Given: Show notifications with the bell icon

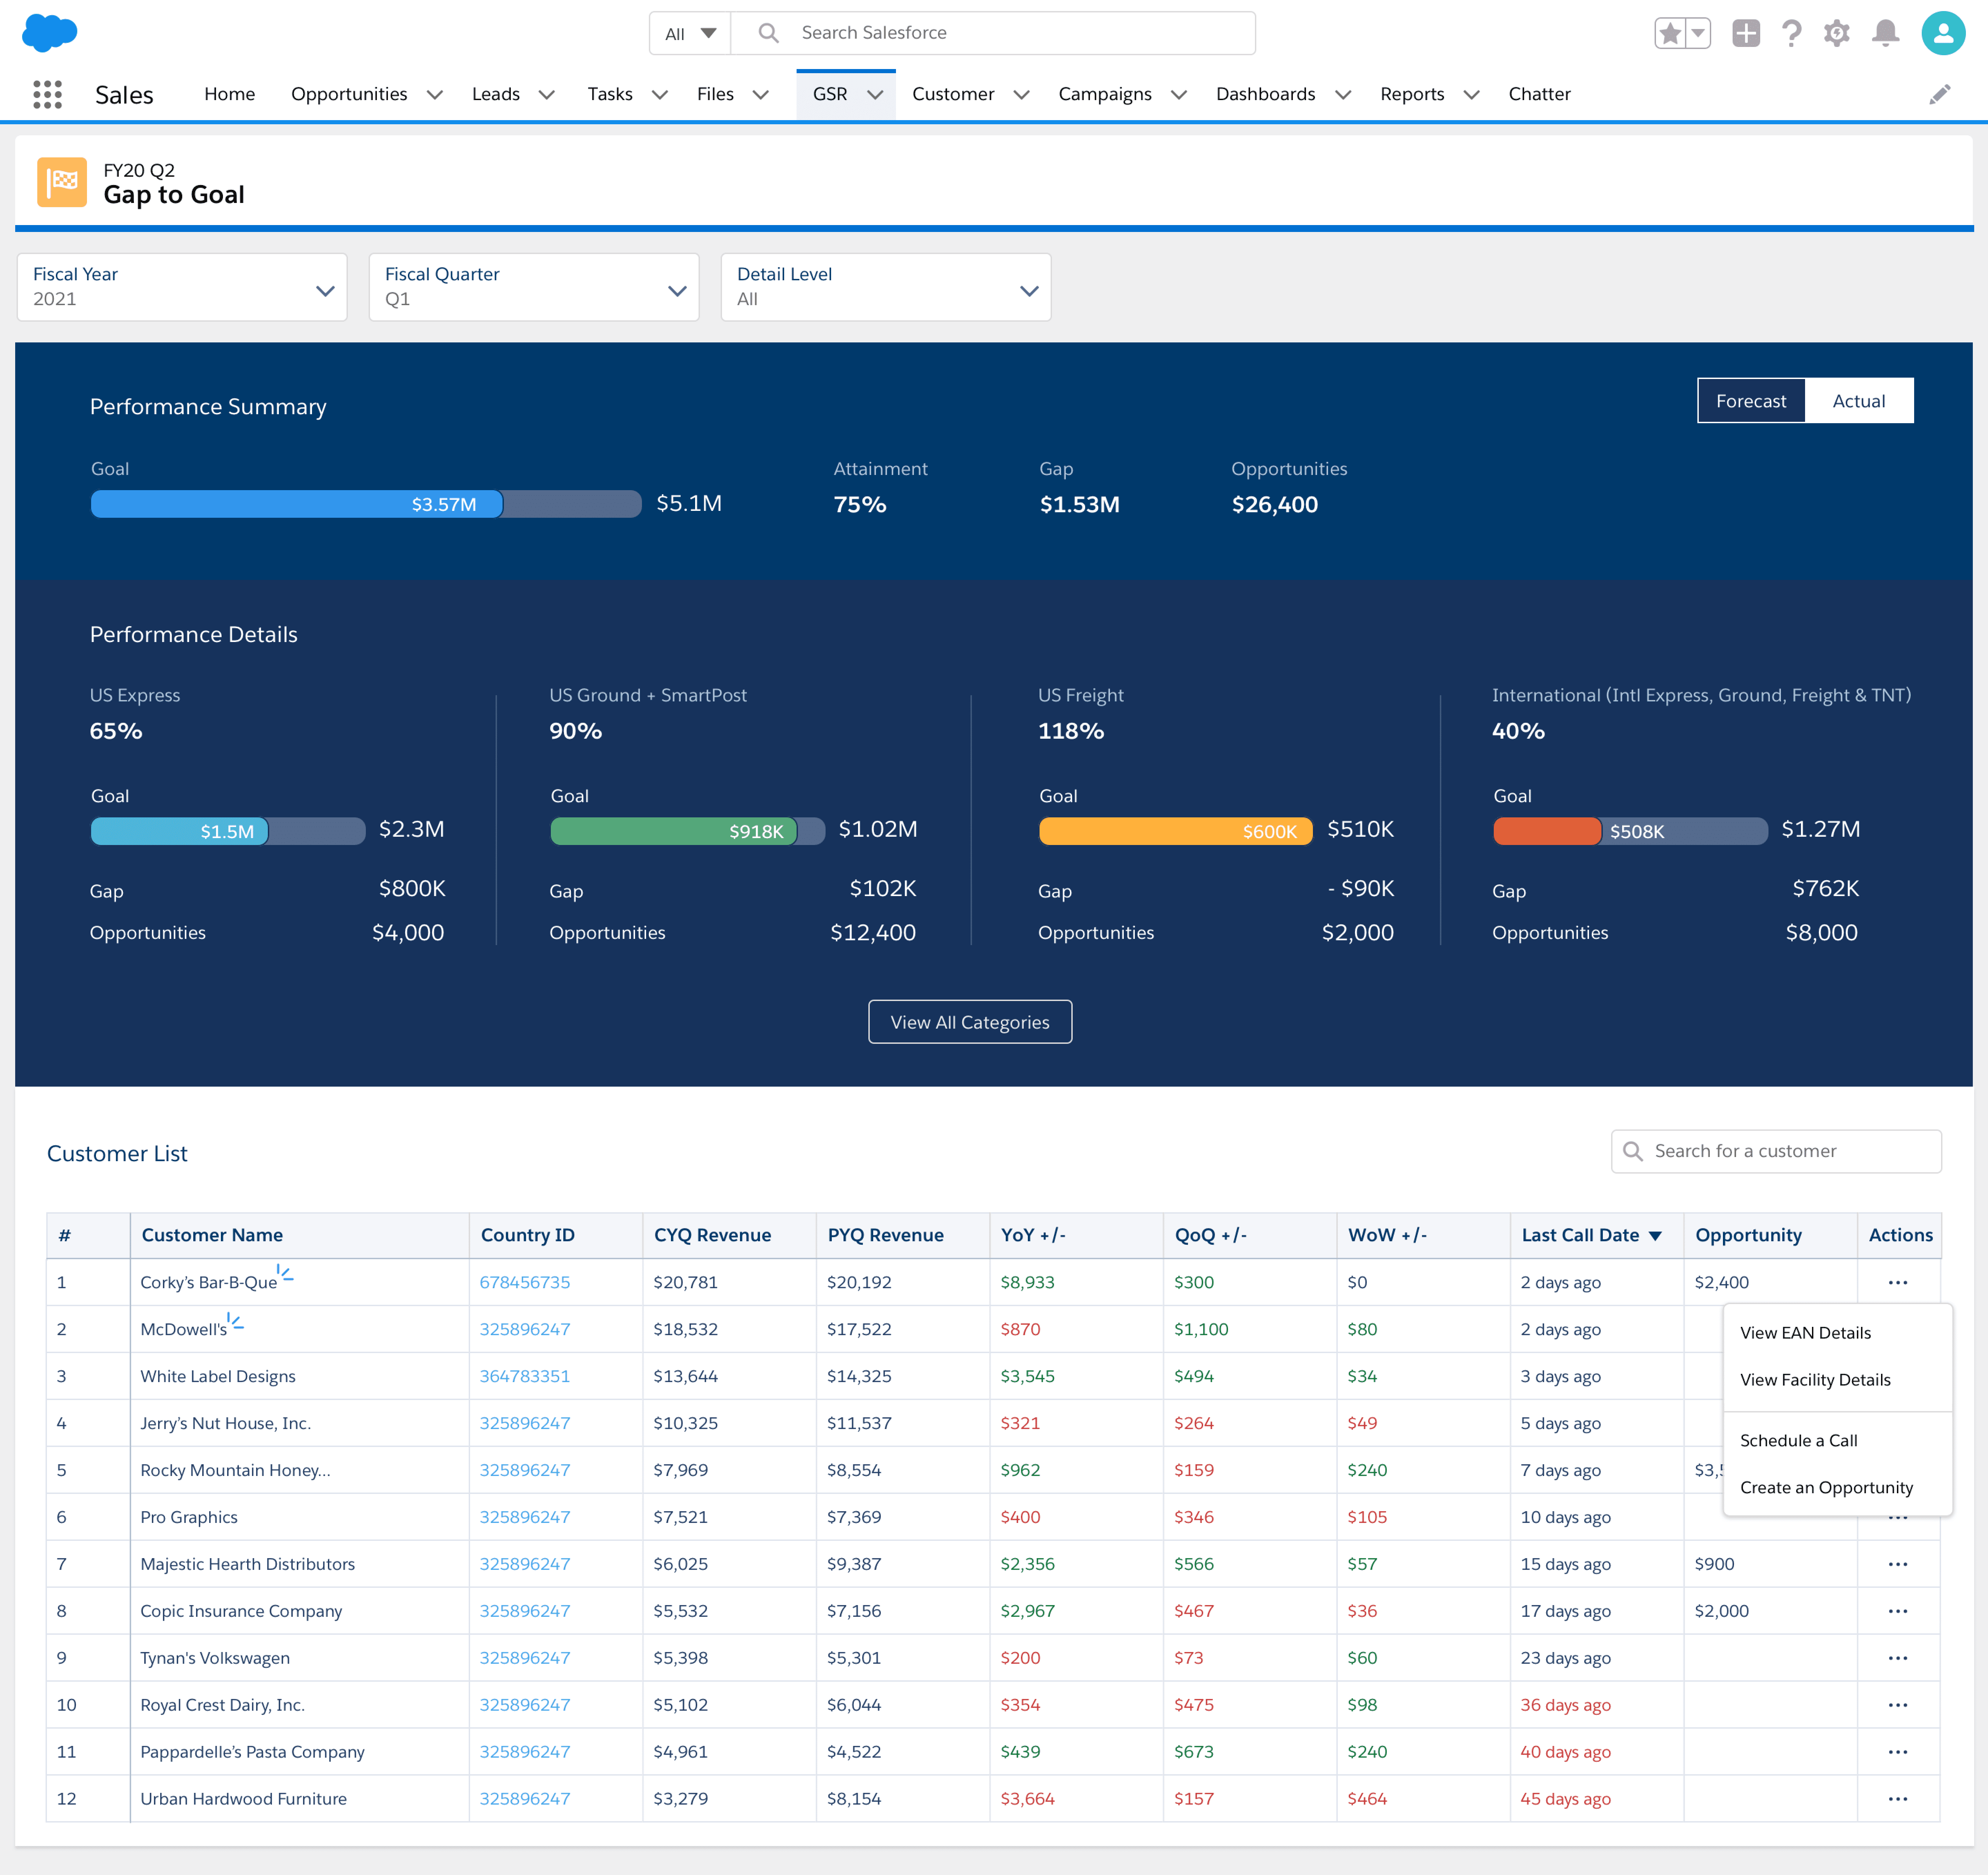Looking at the screenshot, I should (1886, 33).
